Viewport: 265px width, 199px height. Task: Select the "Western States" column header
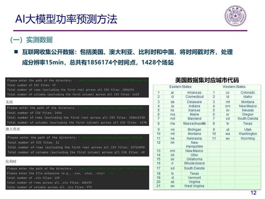point(234,87)
